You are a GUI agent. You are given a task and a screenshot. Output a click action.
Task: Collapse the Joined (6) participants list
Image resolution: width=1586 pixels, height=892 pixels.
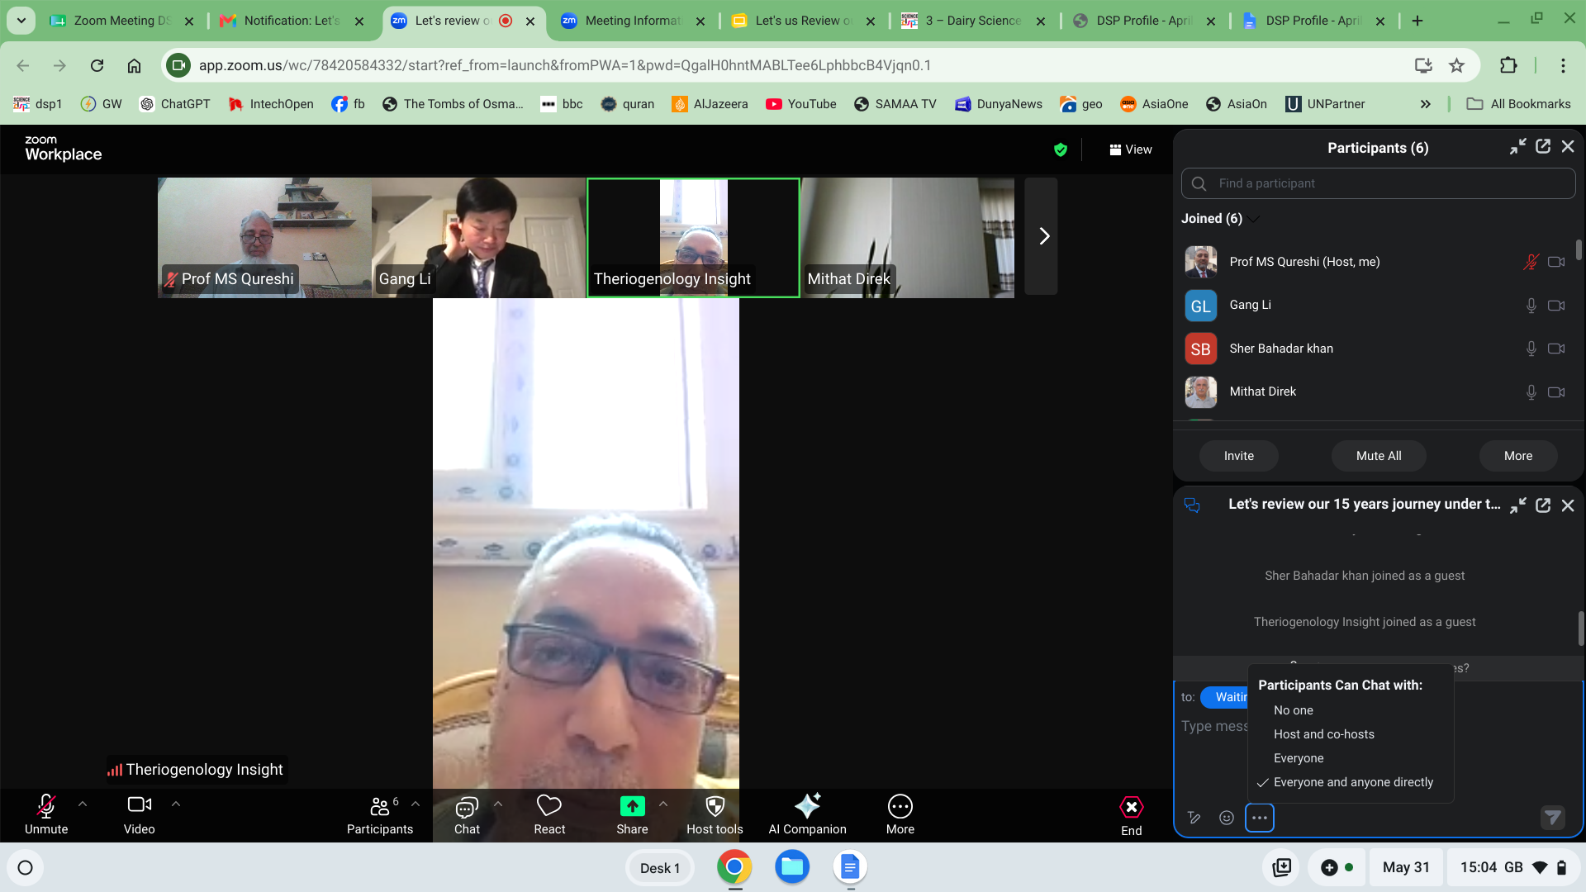1254,219
